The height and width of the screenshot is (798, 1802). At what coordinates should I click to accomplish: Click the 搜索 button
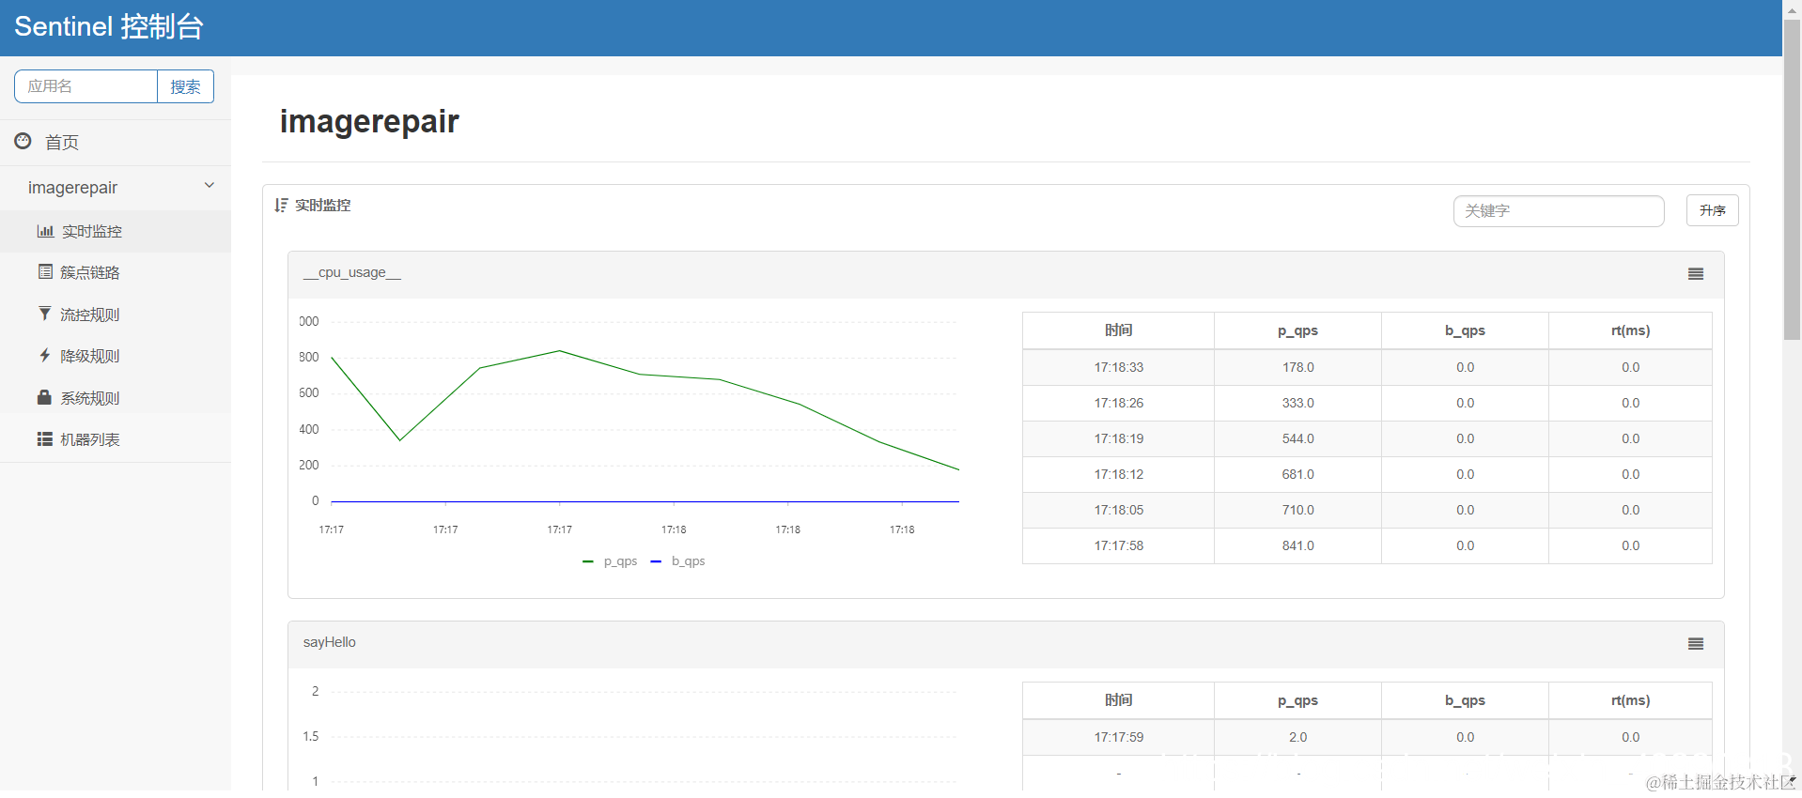tap(185, 86)
